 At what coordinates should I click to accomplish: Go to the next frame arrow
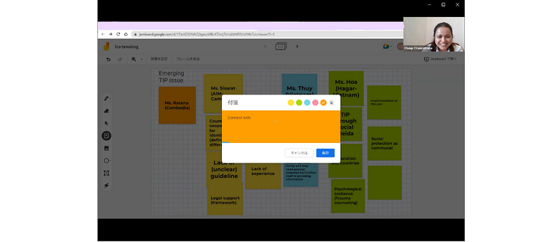pyautogui.click(x=297, y=46)
